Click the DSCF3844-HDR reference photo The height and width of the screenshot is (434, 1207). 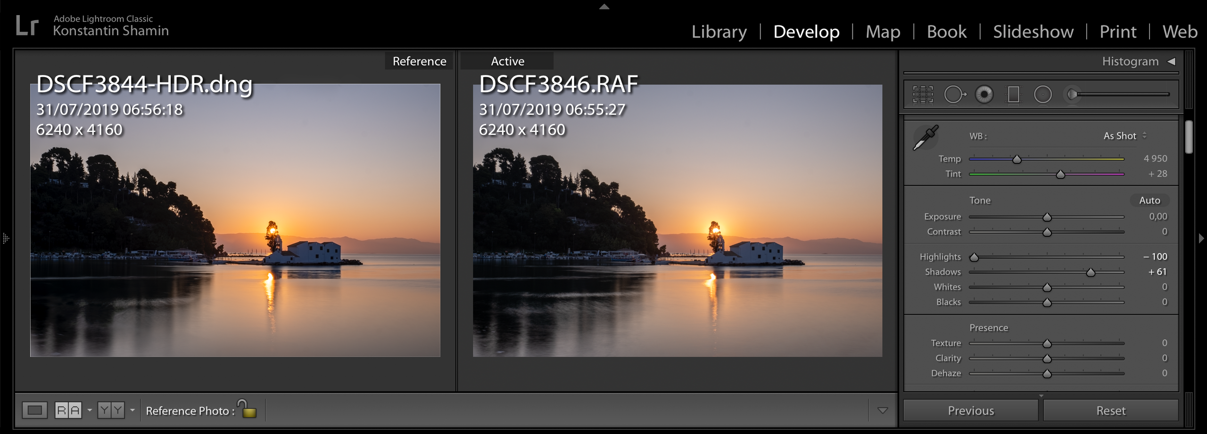(x=235, y=220)
